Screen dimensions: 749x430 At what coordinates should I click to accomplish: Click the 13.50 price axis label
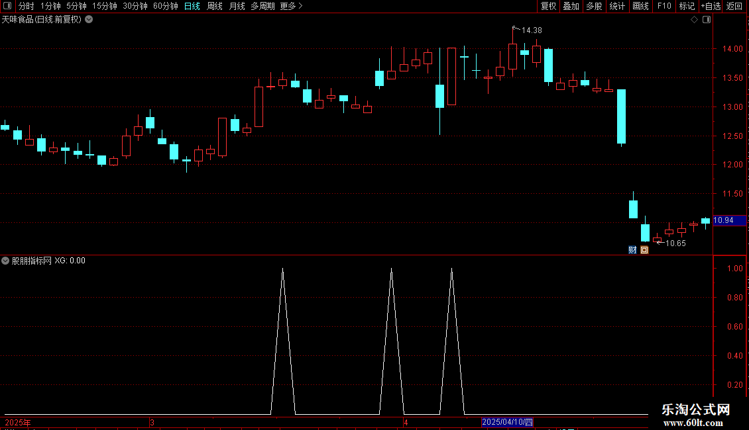coord(732,77)
